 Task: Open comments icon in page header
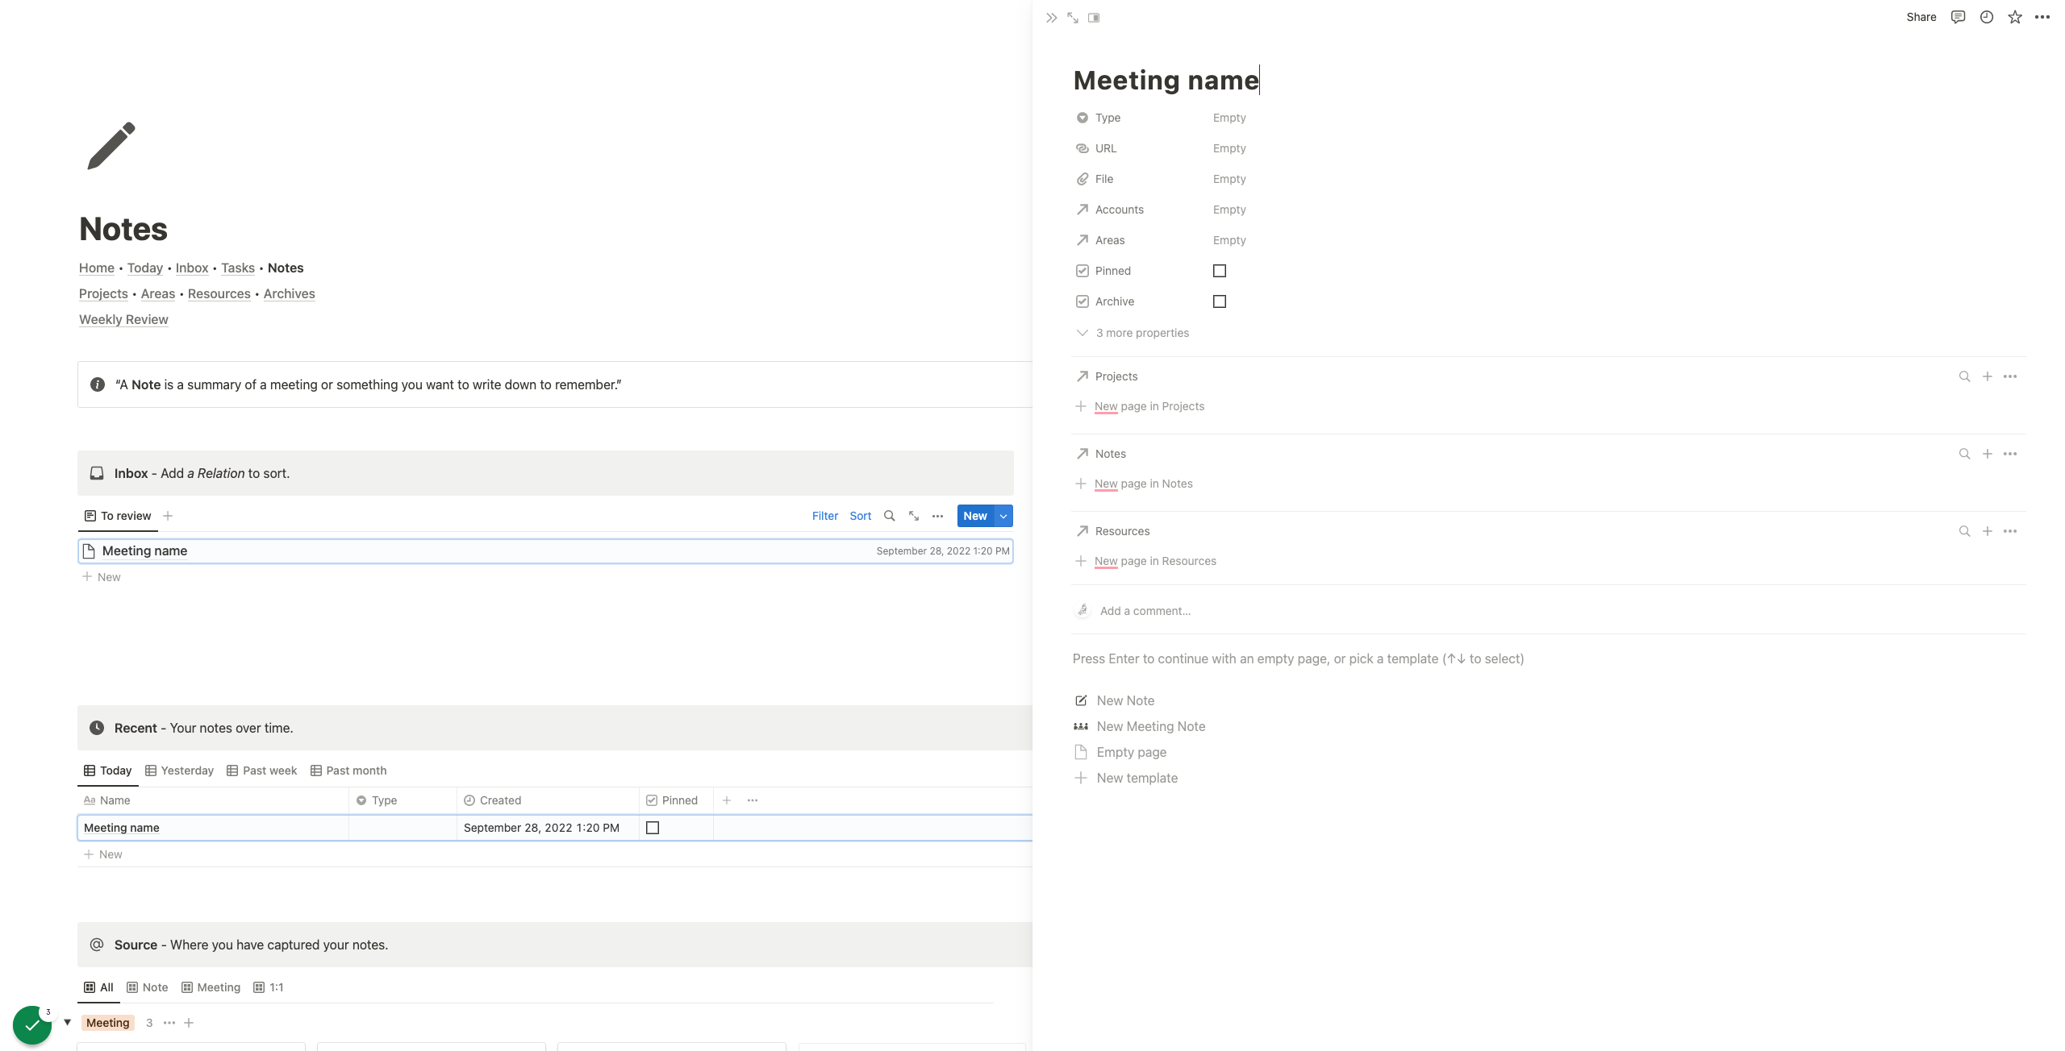coord(1958,17)
